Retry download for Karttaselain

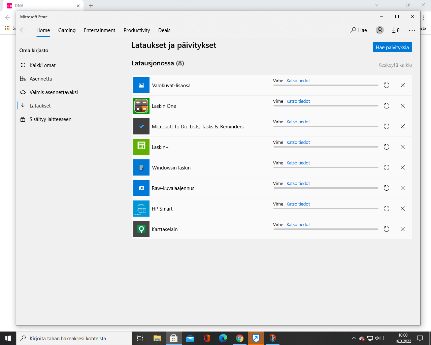pos(387,229)
